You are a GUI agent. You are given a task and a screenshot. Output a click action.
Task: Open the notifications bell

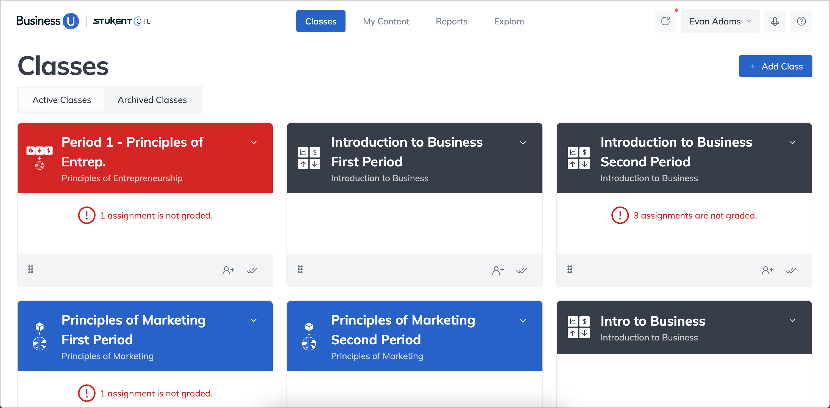[x=775, y=21]
